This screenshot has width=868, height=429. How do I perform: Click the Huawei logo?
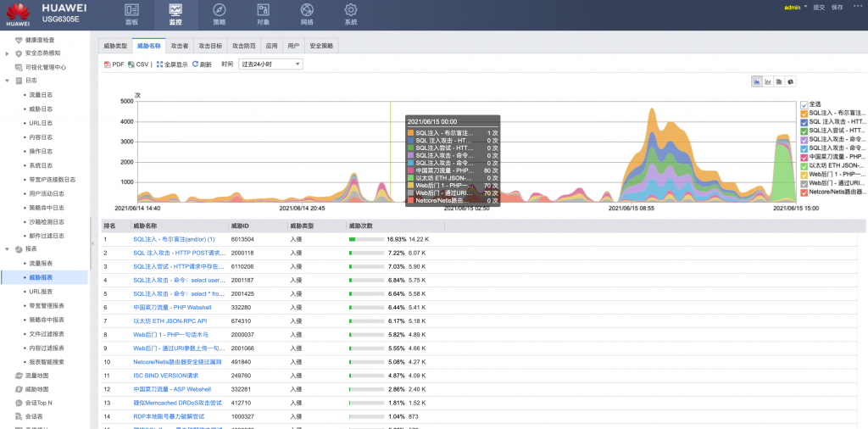point(19,14)
